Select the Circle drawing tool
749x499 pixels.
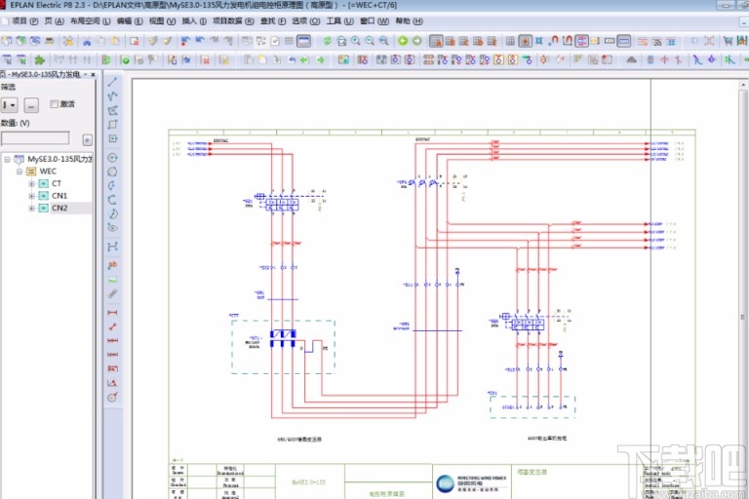click(112, 157)
